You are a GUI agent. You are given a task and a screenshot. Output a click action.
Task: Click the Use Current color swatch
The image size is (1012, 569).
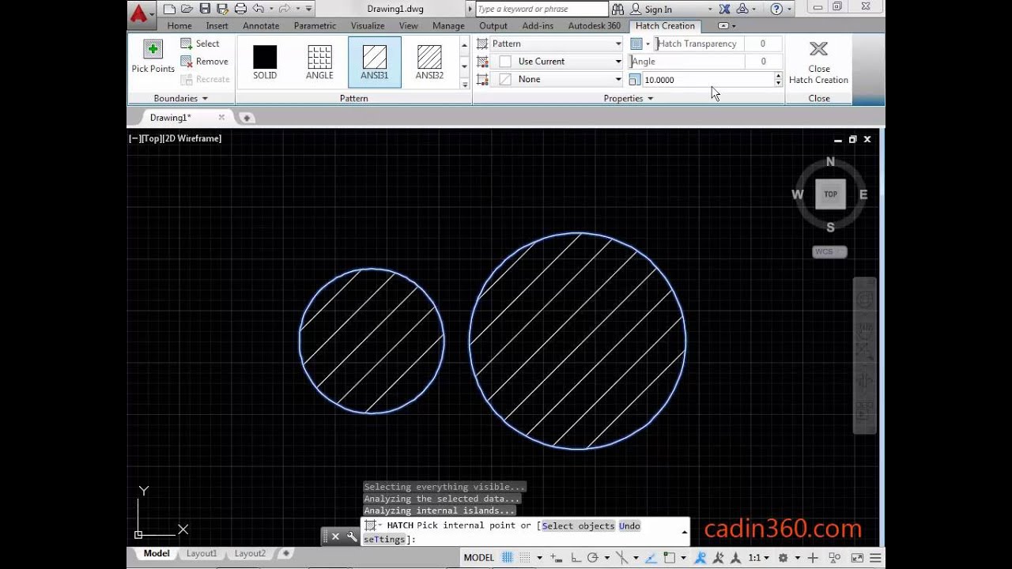tap(505, 61)
